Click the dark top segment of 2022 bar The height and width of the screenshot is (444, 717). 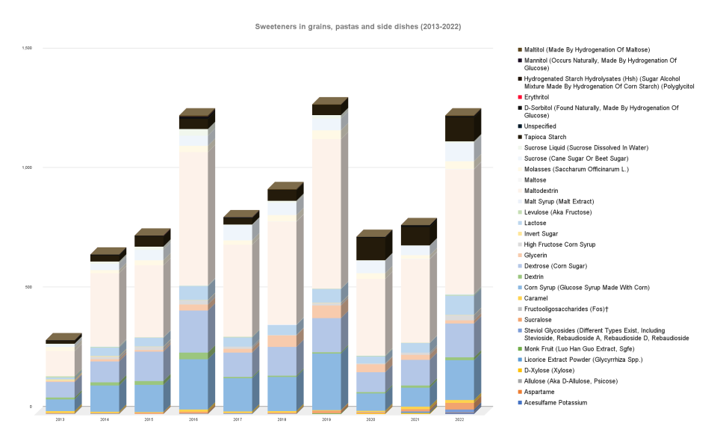[x=459, y=129]
